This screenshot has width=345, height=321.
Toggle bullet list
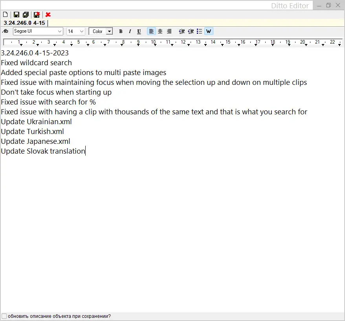tap(199, 31)
